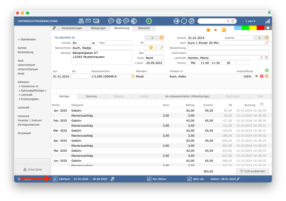The image size is (286, 201).
Task: Open the list icon inside the search field
Action: [233, 21]
